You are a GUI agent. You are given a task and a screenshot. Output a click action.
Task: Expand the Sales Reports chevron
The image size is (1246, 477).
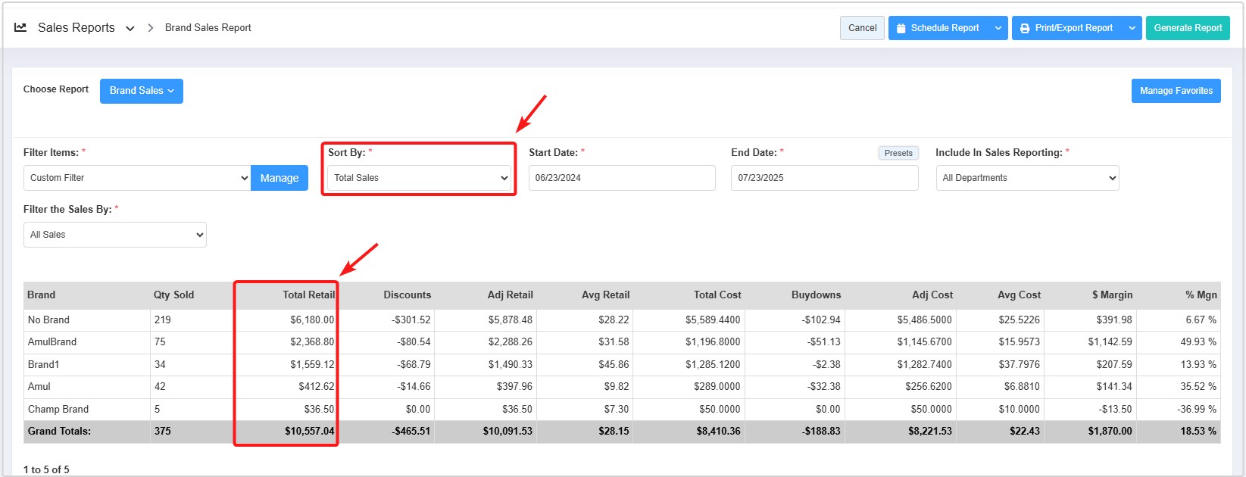(130, 28)
